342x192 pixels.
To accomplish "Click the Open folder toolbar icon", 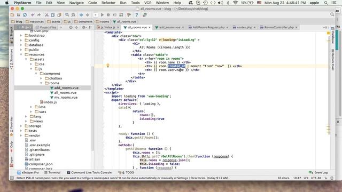I will [x=12, y=15].
